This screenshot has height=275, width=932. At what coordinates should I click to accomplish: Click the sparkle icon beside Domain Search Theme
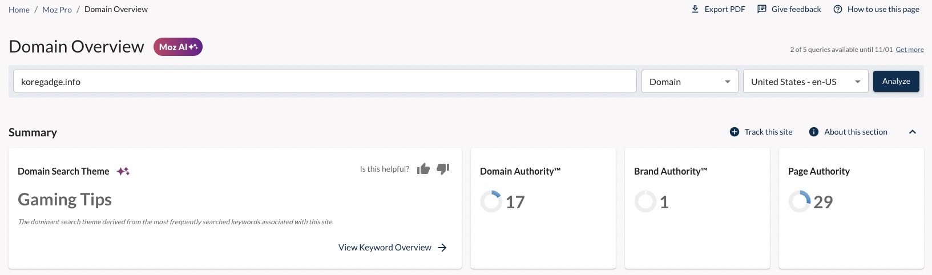point(123,171)
